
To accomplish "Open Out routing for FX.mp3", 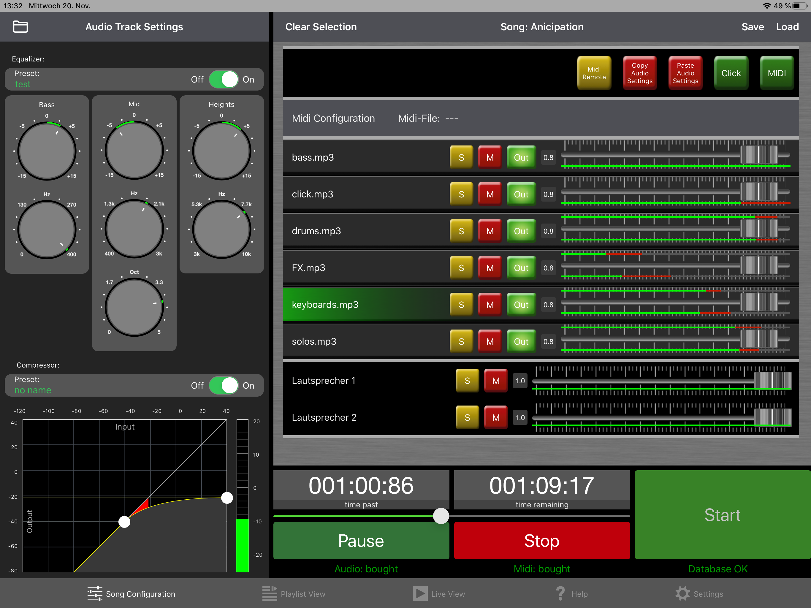I will pyautogui.click(x=521, y=268).
